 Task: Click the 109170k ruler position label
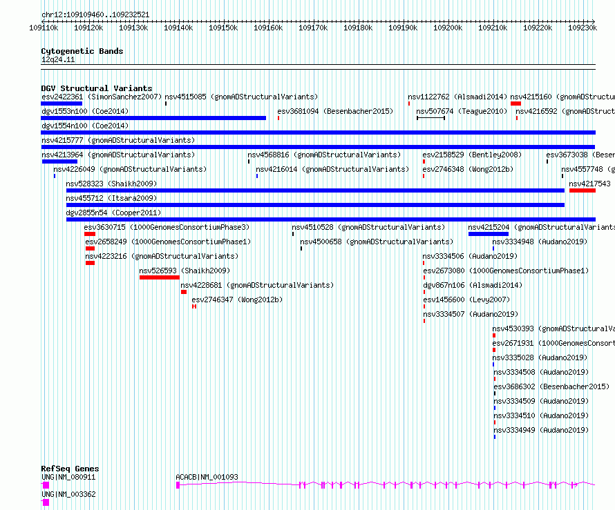313,28
